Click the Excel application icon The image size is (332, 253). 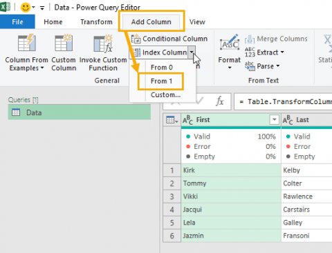click(5, 7)
